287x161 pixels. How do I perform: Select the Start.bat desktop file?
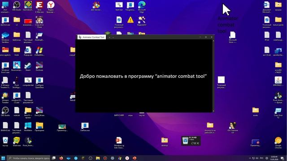(119, 6)
